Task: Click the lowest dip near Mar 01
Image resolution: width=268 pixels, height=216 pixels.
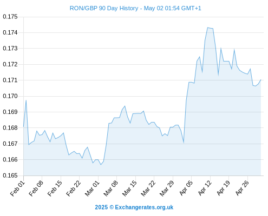Action: tap(101, 165)
